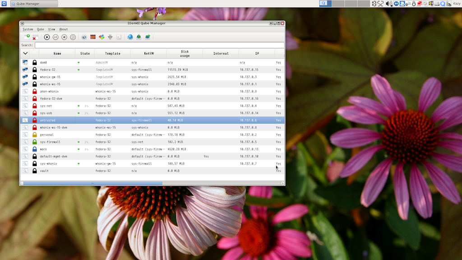Pause the selected qube with the pause icon
Image resolution: width=462 pixels, height=260 pixels.
pyautogui.click(x=55, y=37)
